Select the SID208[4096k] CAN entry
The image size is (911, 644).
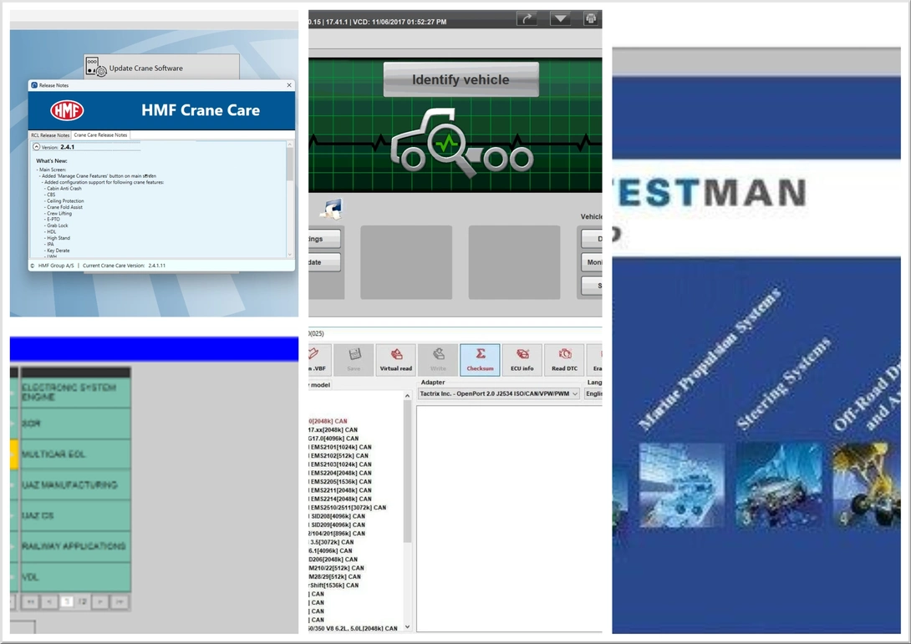(x=338, y=516)
